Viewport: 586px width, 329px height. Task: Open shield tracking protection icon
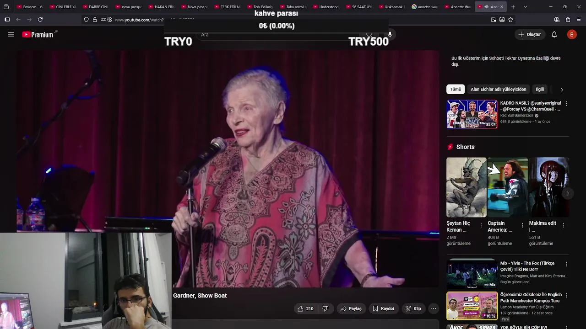86,20
